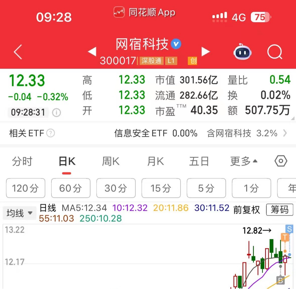Screen dimensions: 296x289
Task: Choose 1分 period button
Action: tap(251, 188)
